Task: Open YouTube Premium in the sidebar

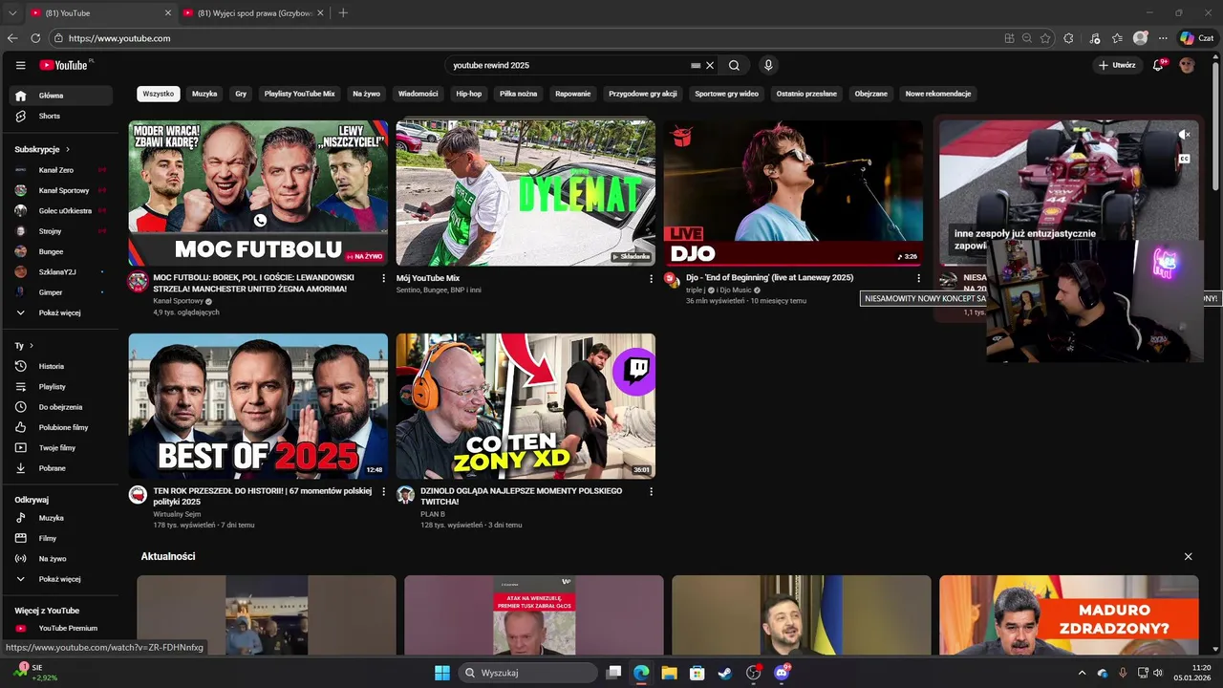Action: [x=61, y=628]
